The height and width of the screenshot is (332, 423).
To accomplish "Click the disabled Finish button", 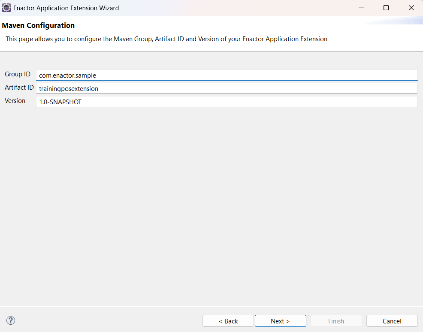I will click(336, 321).
